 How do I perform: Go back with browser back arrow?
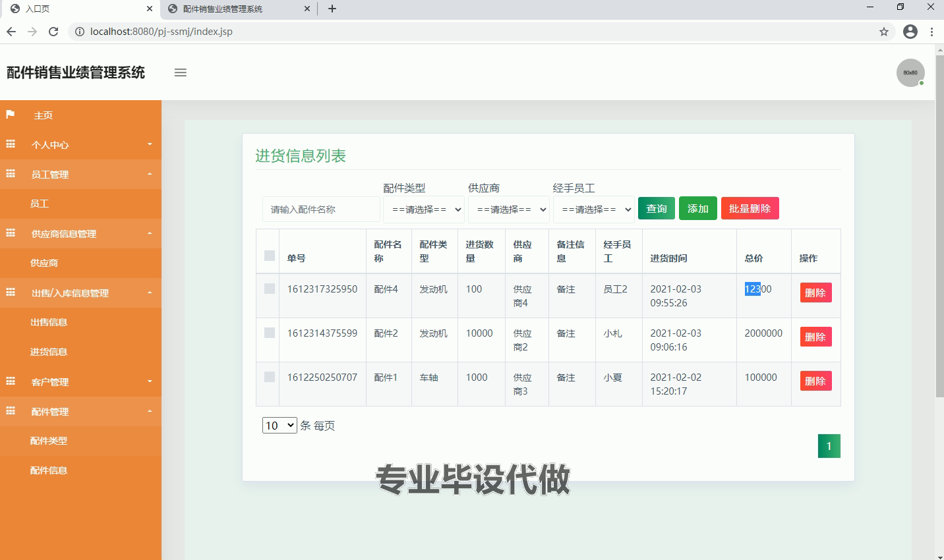coord(11,32)
